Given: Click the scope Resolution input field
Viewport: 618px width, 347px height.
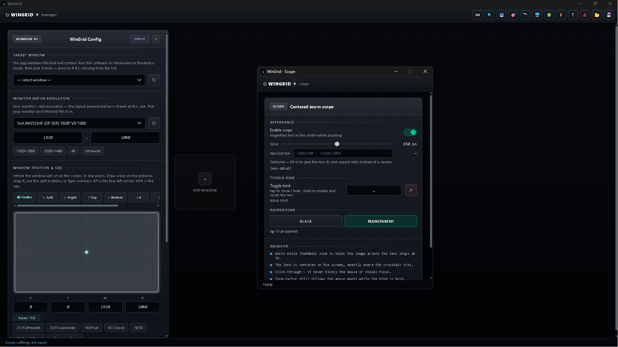Looking at the screenshot, I should pos(343,153).
